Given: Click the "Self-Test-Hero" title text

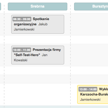Looking at the screenshot, I should point(27,55).
